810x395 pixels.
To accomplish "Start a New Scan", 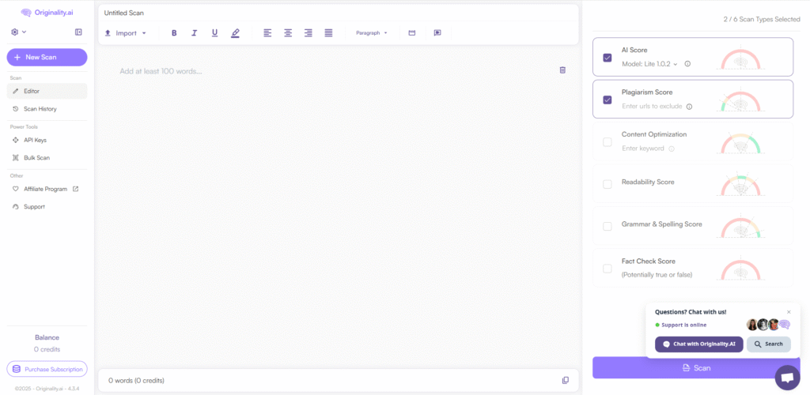I will (x=47, y=58).
